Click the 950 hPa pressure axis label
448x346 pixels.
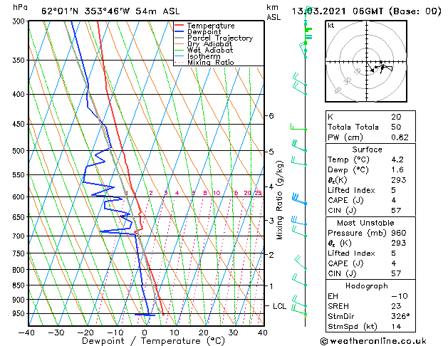pyautogui.click(x=20, y=313)
